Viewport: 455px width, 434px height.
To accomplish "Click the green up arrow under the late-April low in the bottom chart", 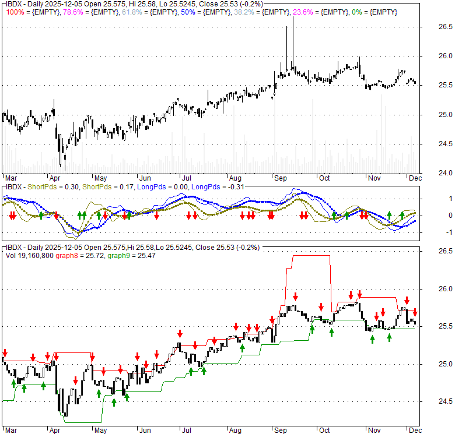I will point(99,393).
